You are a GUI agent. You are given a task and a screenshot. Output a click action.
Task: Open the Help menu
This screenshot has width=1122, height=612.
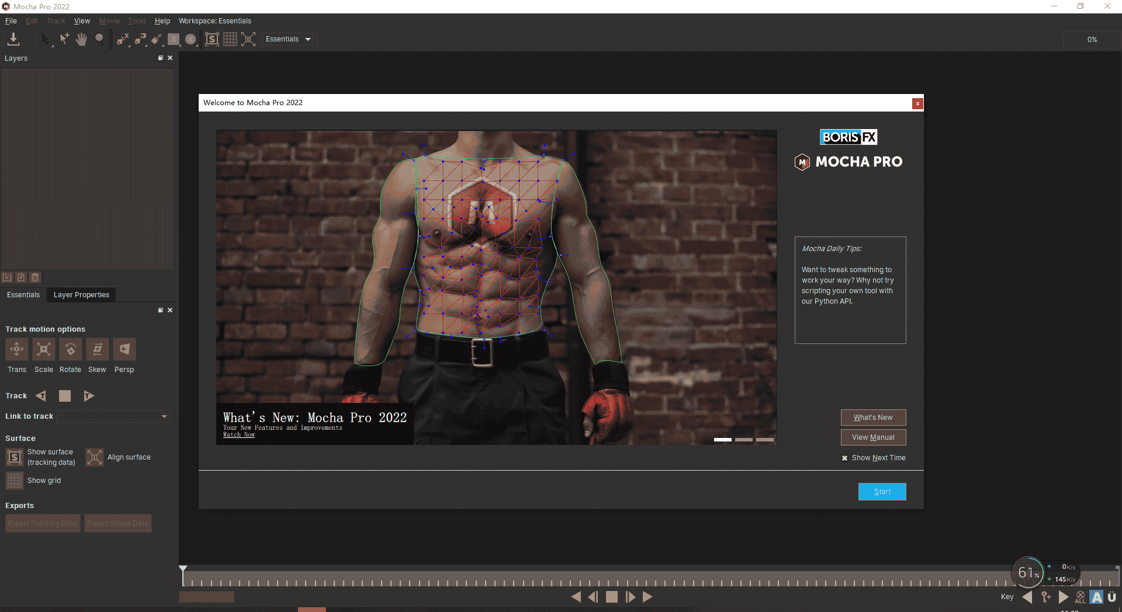(162, 21)
